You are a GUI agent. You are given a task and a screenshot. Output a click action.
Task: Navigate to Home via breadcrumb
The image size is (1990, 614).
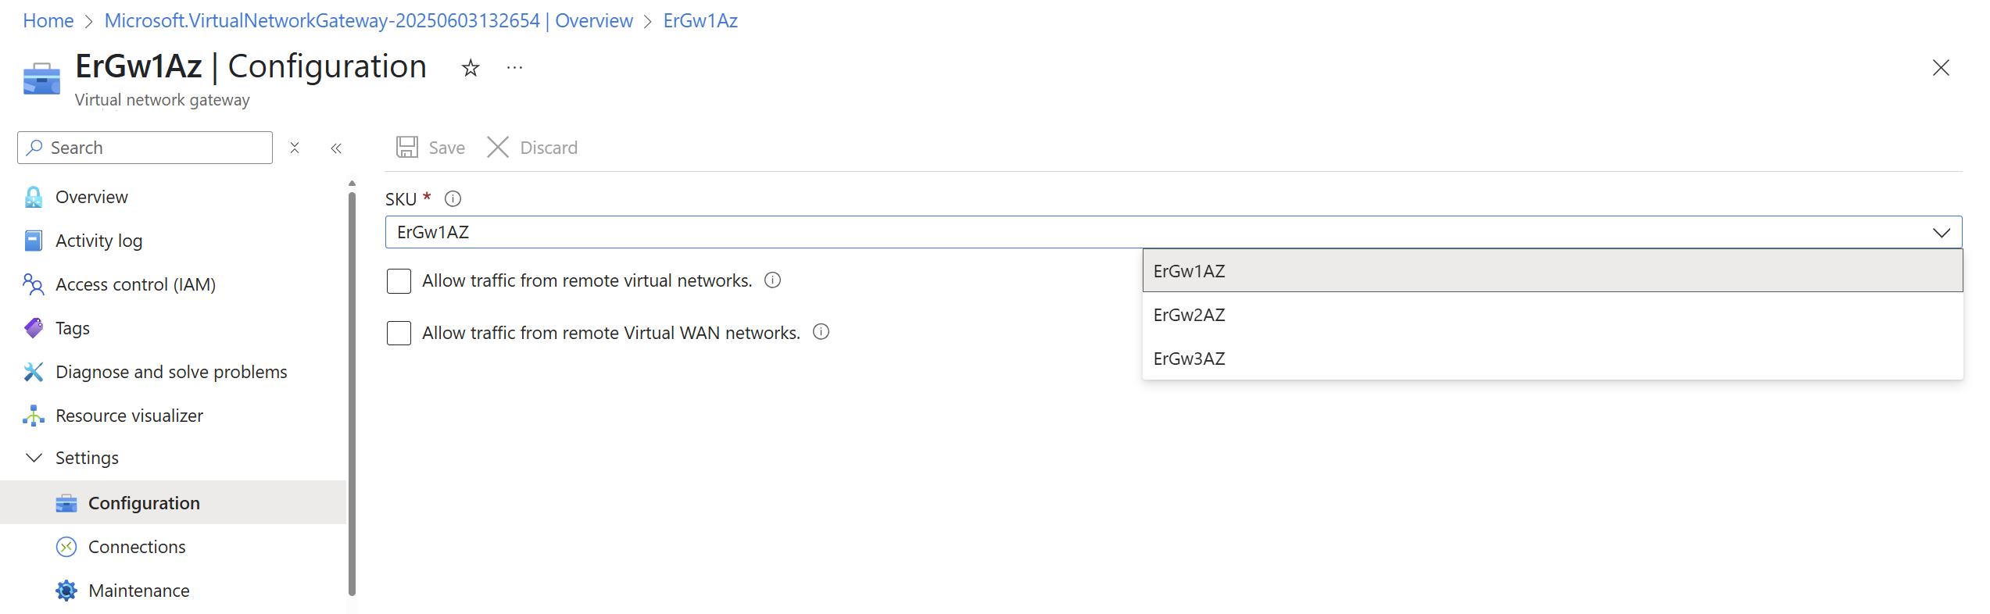(x=48, y=20)
